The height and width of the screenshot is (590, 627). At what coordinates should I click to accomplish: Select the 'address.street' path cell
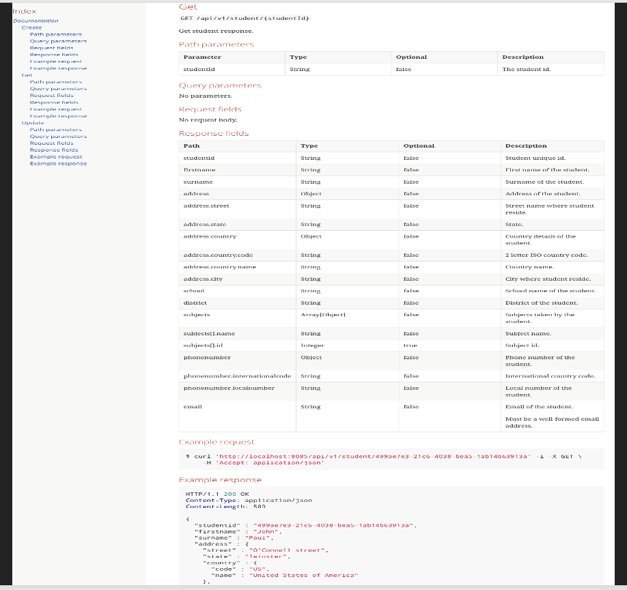(206, 206)
